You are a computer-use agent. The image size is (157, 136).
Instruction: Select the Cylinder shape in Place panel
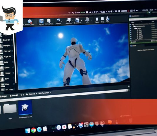coord(5,73)
